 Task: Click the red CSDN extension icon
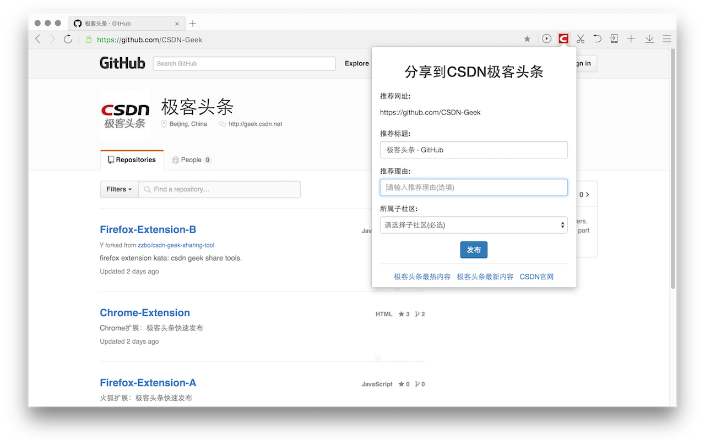(x=563, y=38)
